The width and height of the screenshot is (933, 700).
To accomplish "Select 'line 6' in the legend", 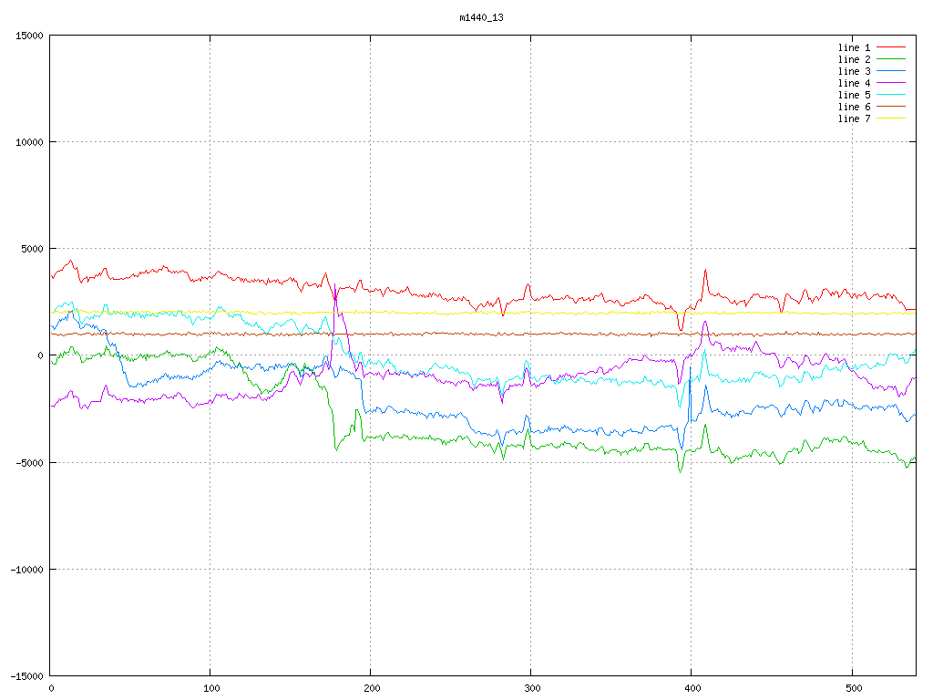I will click(854, 107).
